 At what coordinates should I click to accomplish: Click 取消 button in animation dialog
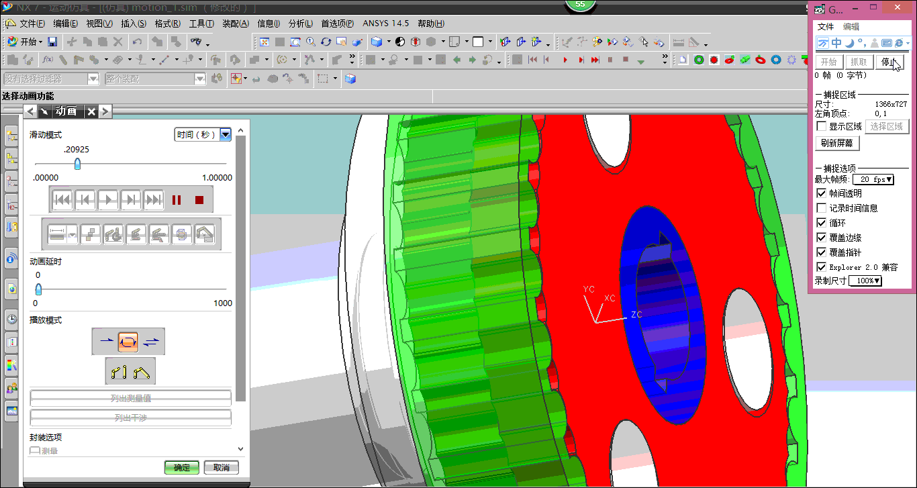tap(222, 467)
